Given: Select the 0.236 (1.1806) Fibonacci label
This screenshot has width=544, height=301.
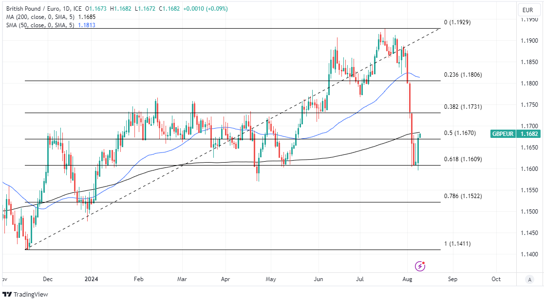Looking at the screenshot, I should pos(463,75).
